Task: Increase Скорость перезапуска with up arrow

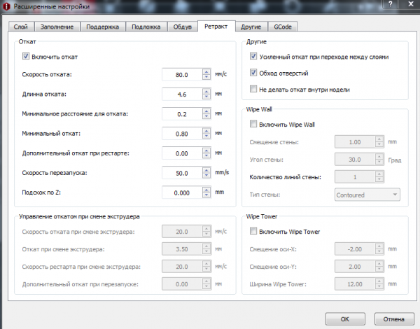Action: point(206,170)
